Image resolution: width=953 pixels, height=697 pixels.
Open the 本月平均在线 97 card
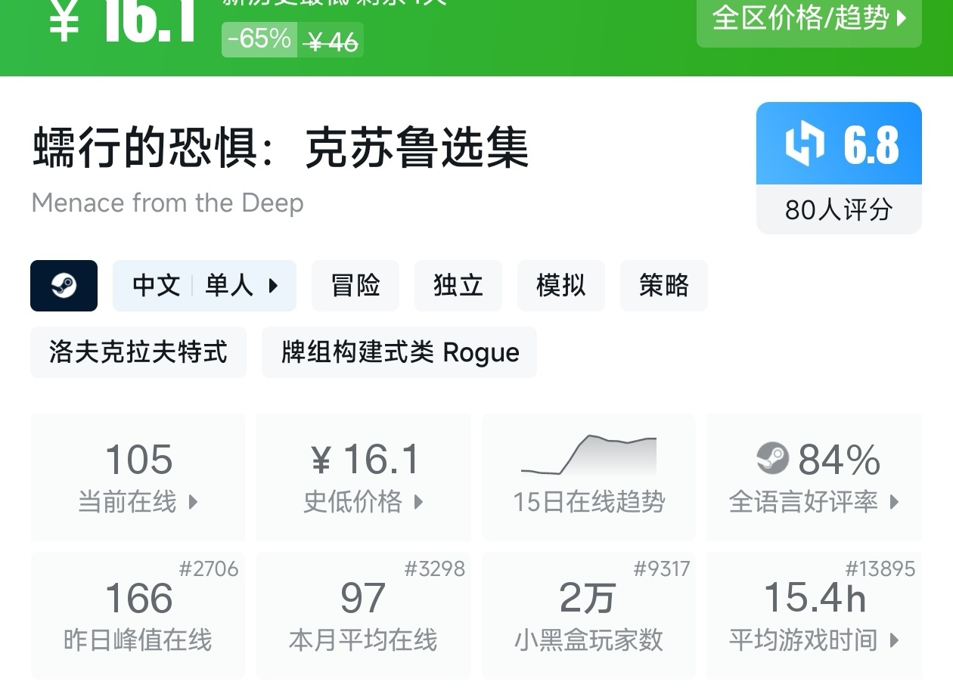363,615
